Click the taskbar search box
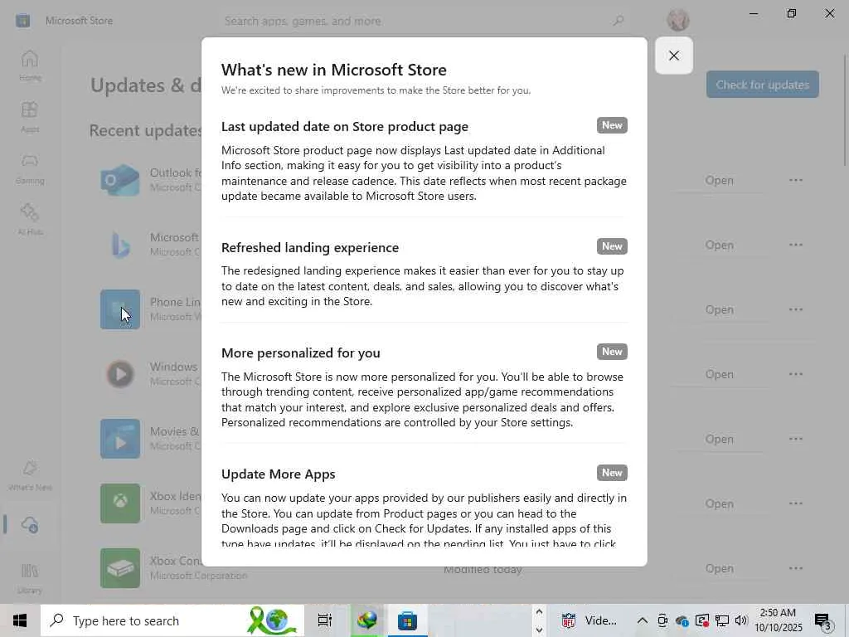Image resolution: width=849 pixels, height=637 pixels. (172, 620)
